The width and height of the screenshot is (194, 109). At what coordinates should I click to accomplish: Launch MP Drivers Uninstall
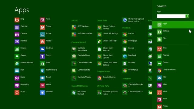tap(79, 93)
